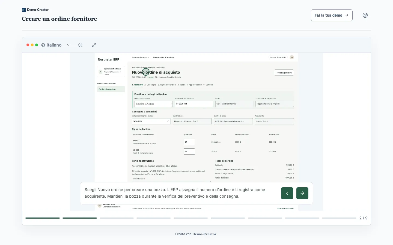Click the "Ordini di acquisto" sidebar item
Viewport: 393px width, 245px height.
[x=111, y=89]
